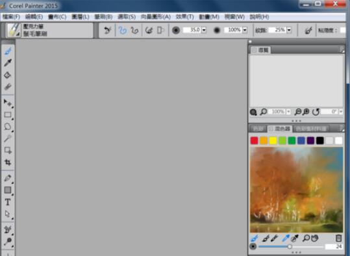Click the Navigator panel tab
The width and height of the screenshot is (350, 256).
[x=260, y=50]
